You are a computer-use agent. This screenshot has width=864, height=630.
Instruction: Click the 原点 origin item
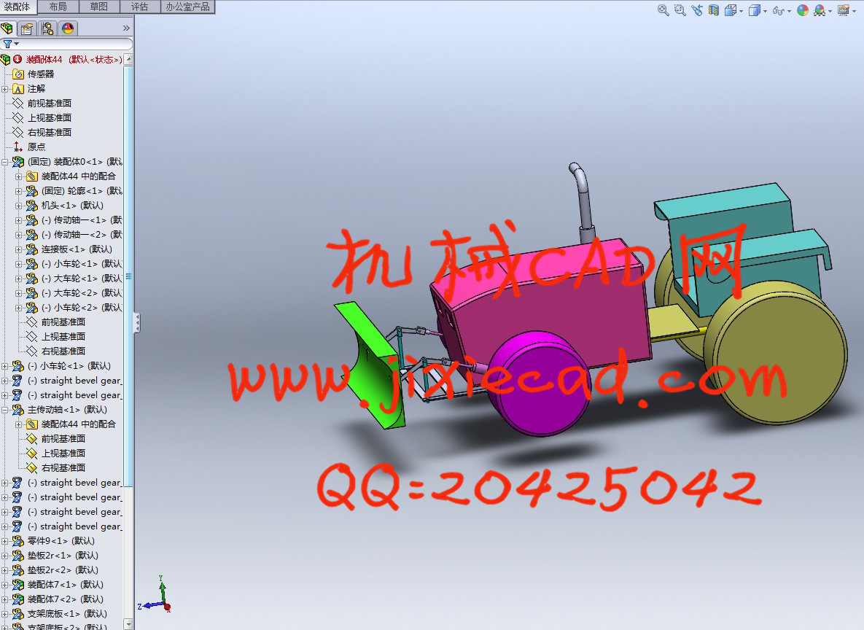point(36,147)
